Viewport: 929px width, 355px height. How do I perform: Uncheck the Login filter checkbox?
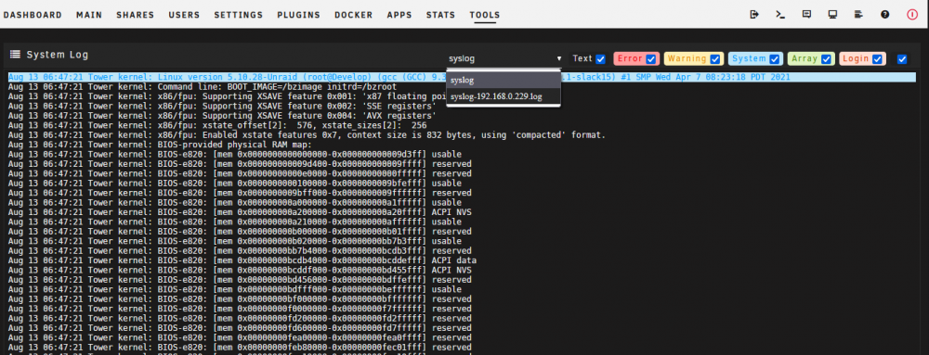878,59
